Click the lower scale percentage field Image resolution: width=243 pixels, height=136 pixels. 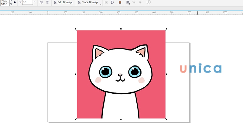coord(5,4)
